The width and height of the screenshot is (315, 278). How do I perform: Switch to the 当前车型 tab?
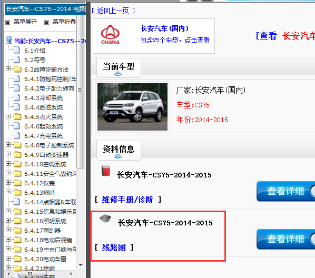119,68
